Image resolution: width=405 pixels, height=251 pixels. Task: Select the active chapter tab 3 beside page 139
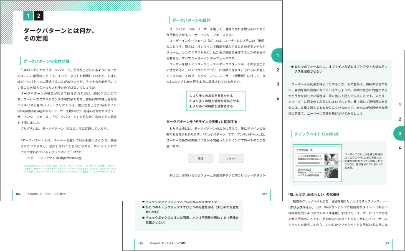pos(399,133)
